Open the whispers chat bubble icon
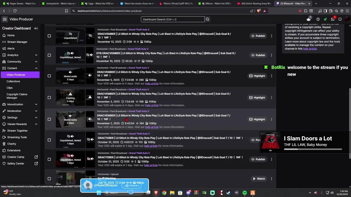This screenshot has width=351, height=197. (x=340, y=19)
